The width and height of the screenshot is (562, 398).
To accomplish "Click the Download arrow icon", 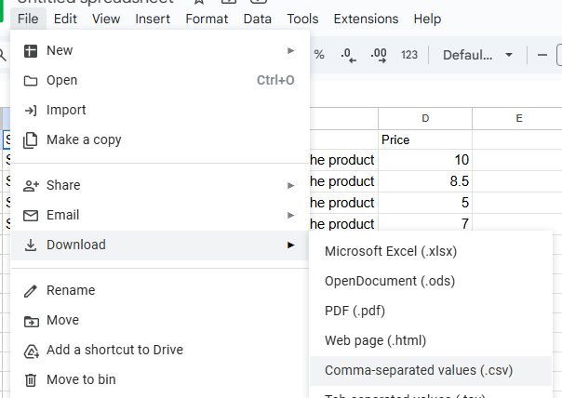I will tap(31, 245).
